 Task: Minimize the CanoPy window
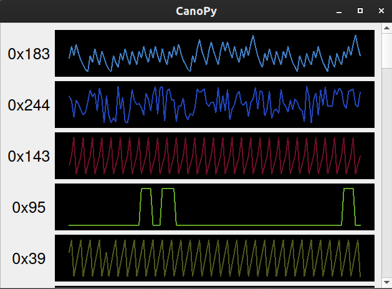339,11
